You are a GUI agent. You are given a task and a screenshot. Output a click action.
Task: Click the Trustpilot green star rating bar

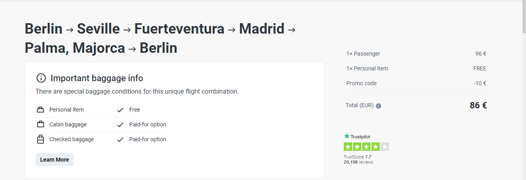[x=366, y=147]
